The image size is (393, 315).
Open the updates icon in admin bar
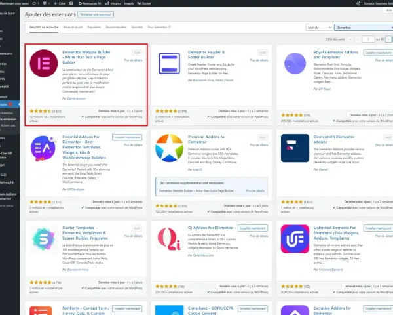coord(34,3)
